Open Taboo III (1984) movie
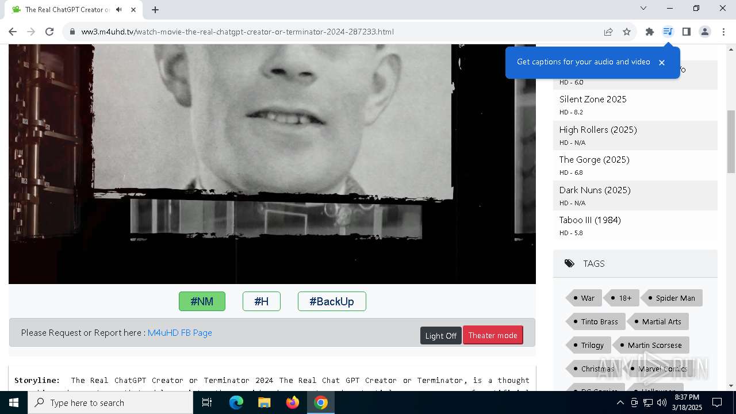736x414 pixels. pos(590,220)
